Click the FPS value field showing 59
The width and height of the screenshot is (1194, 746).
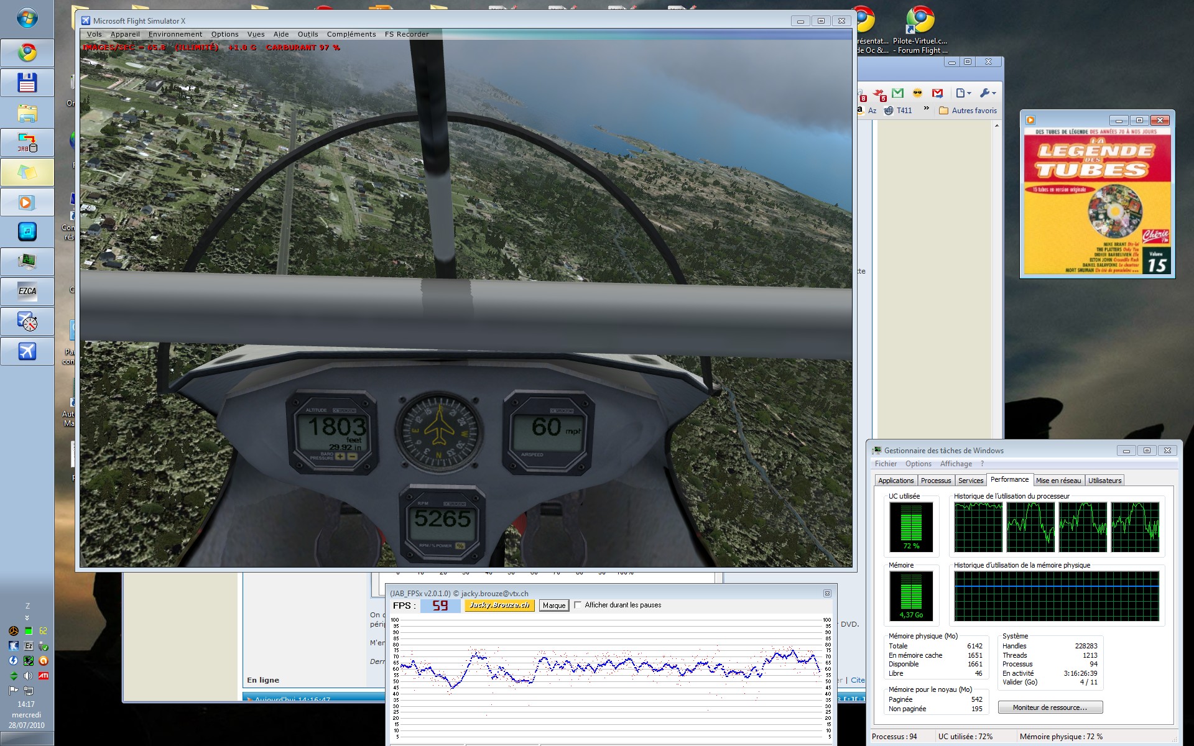click(x=440, y=606)
